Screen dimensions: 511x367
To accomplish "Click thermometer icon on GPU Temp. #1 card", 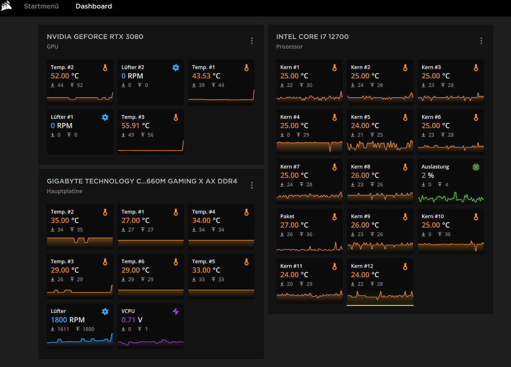I will point(246,68).
